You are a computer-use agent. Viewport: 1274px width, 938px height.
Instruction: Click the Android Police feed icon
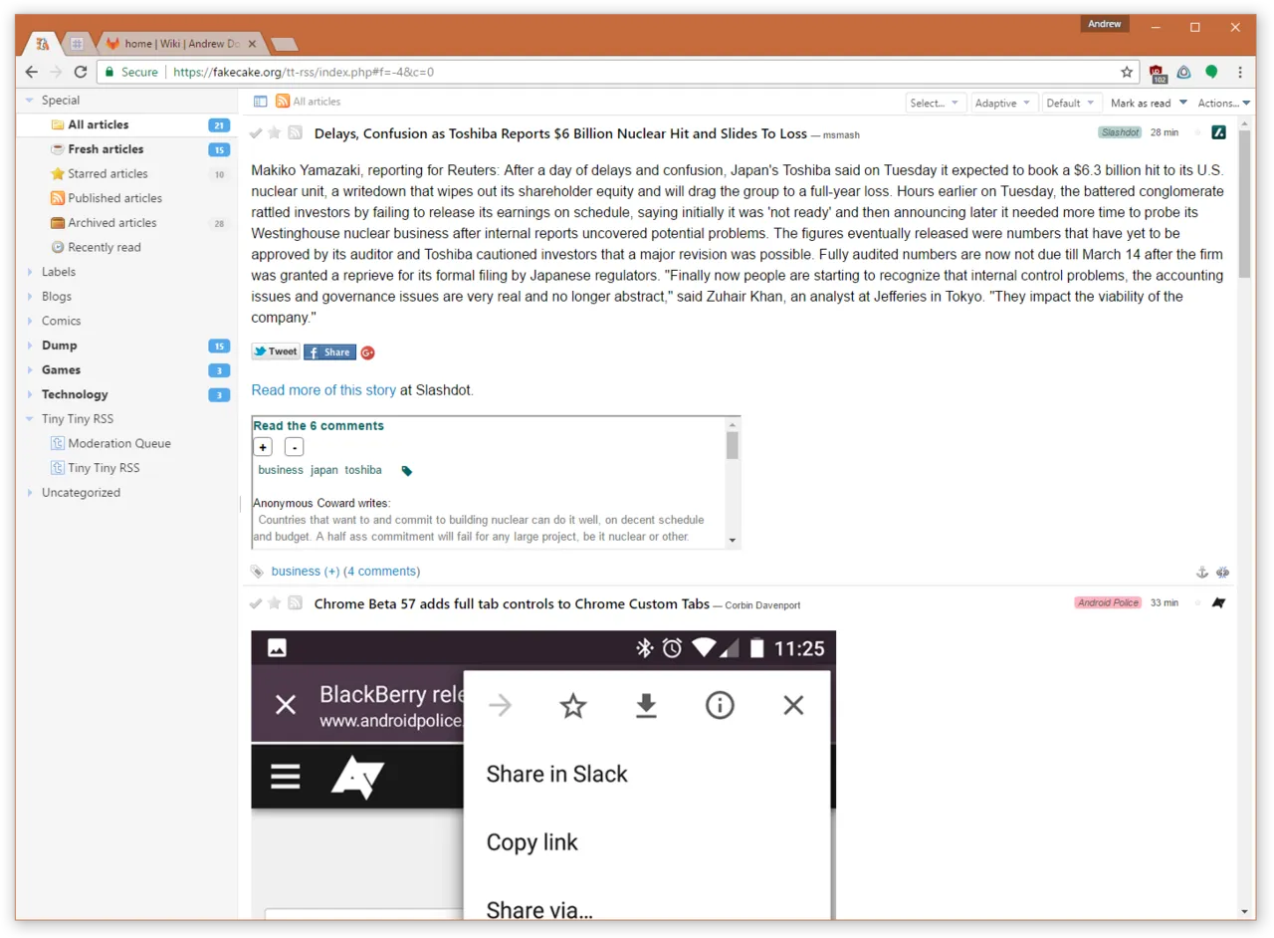(1218, 603)
